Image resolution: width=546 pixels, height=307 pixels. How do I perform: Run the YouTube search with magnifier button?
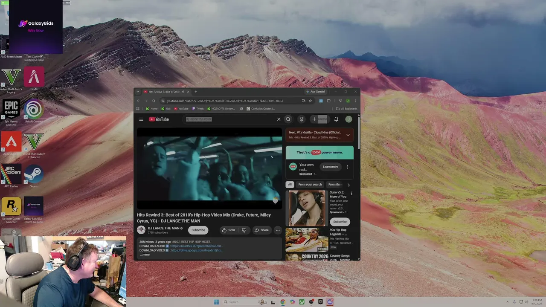coord(288,119)
